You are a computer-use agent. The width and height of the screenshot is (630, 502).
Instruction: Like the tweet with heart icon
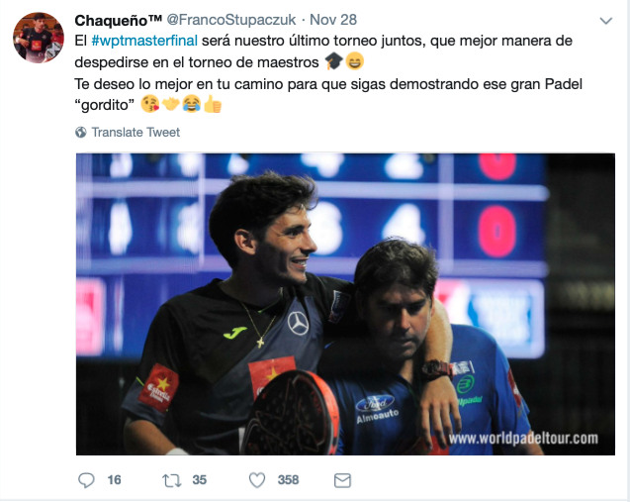257,480
